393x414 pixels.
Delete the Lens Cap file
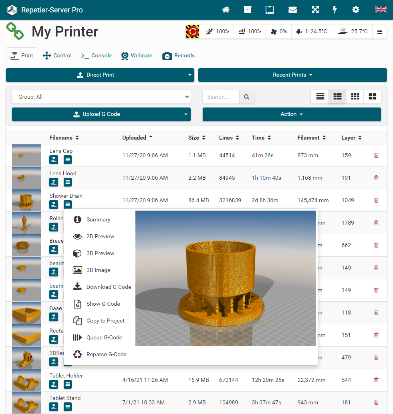point(376,155)
